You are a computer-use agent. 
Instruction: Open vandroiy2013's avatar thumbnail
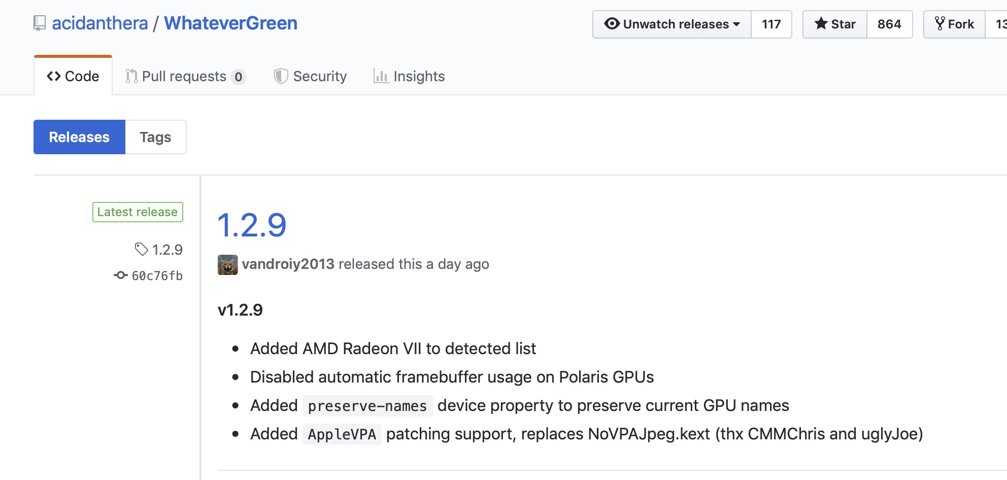227,264
